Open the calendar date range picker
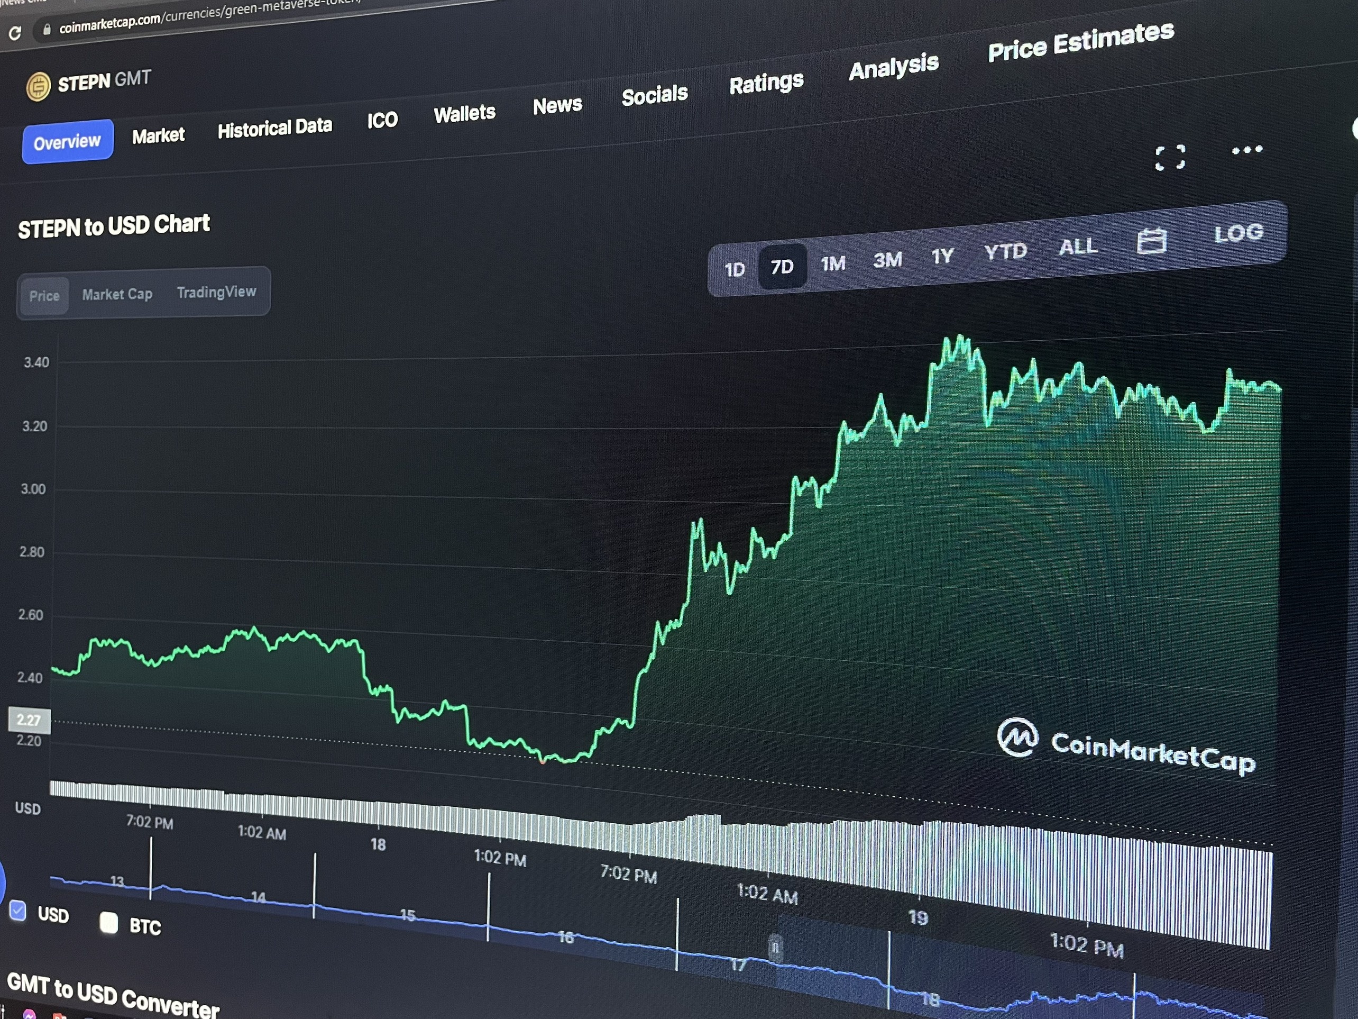The width and height of the screenshot is (1358, 1019). coord(1151,241)
